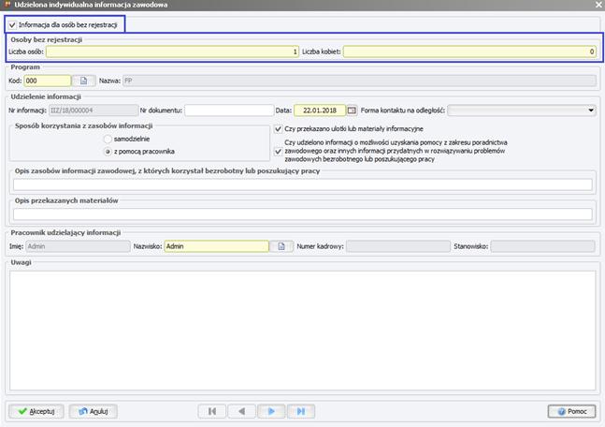Open employee lookup icon next to Nazwisko

281,246
